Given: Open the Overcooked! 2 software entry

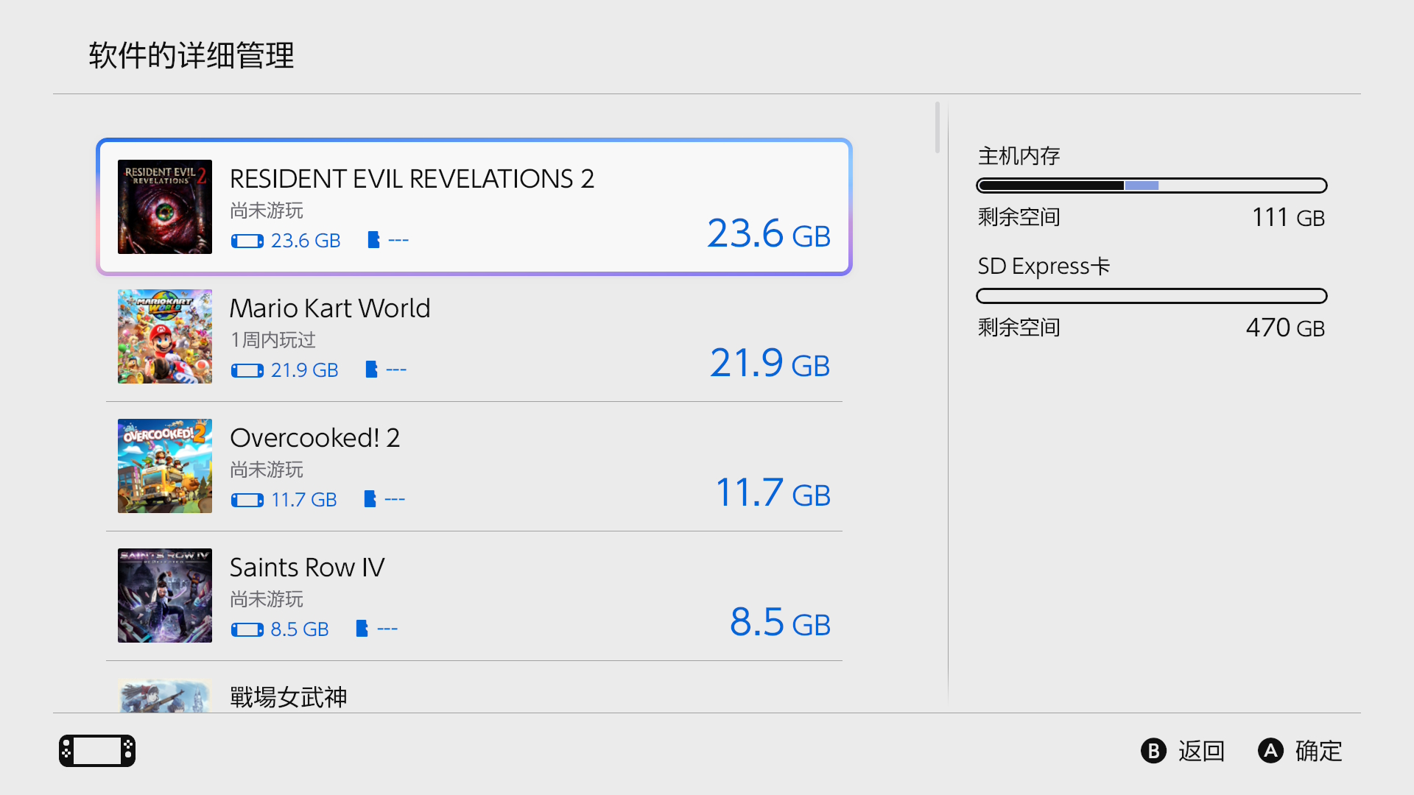Looking at the screenshot, I should click(x=474, y=466).
